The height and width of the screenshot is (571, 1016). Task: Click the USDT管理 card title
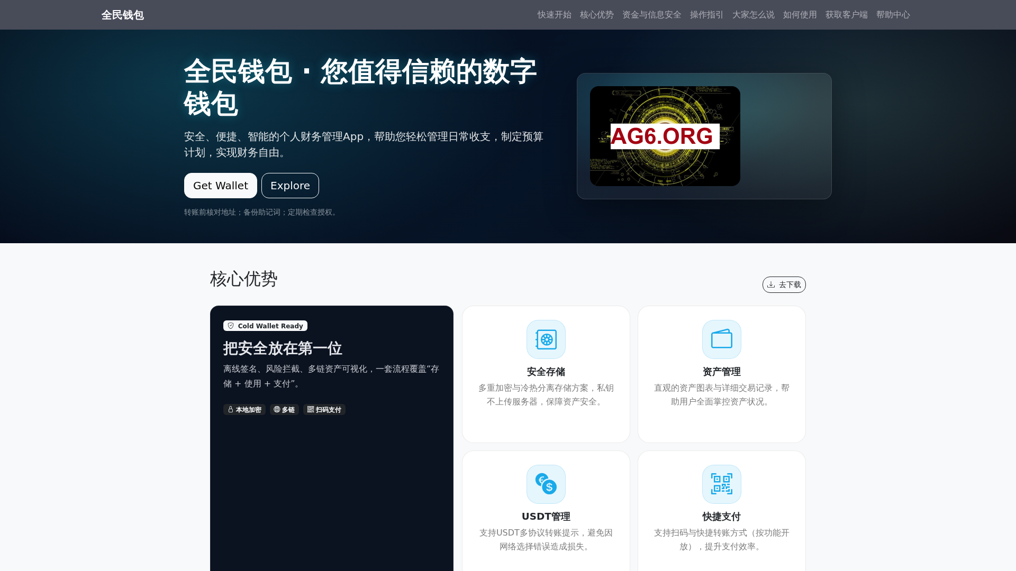[546, 517]
